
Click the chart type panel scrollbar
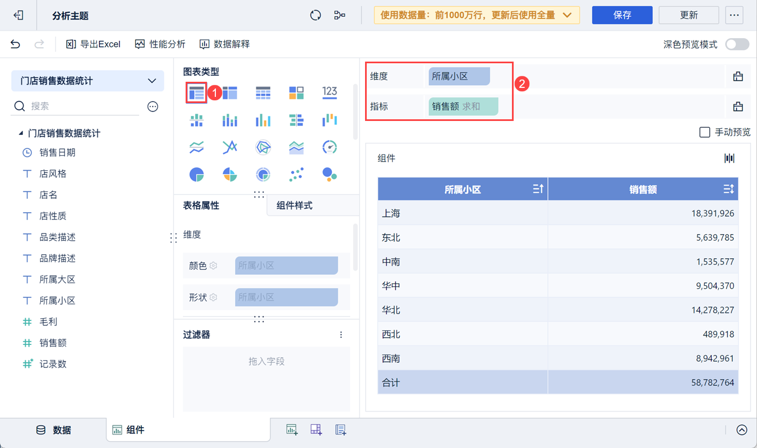pyautogui.click(x=356, y=112)
